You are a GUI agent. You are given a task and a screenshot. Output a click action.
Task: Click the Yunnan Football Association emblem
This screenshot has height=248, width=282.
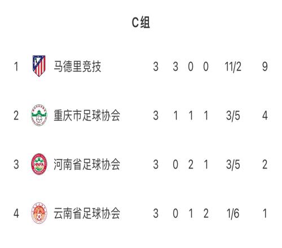tap(39, 213)
